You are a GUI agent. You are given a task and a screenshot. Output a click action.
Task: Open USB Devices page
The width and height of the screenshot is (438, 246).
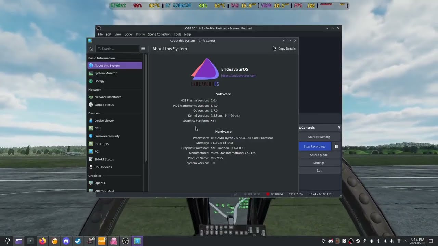(x=115, y=167)
